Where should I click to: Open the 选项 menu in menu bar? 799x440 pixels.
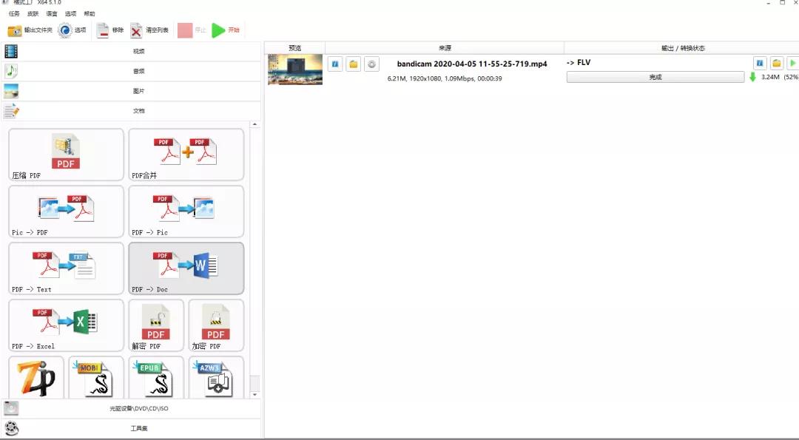71,14
